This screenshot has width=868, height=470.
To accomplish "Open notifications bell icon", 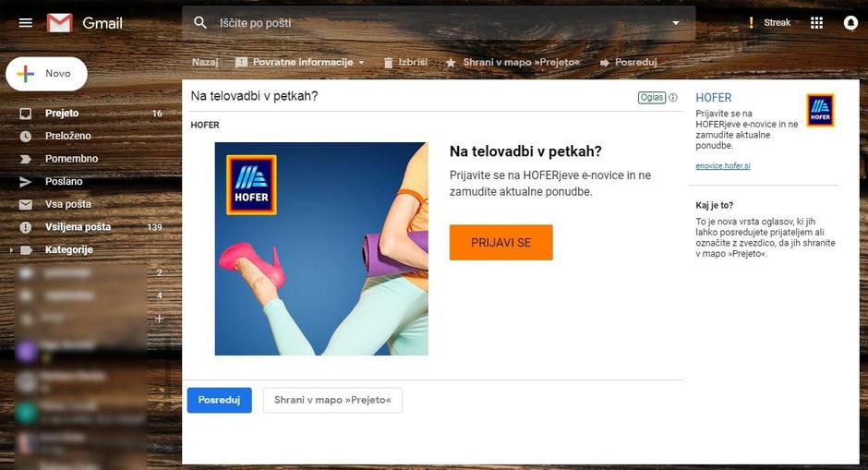I will (850, 23).
